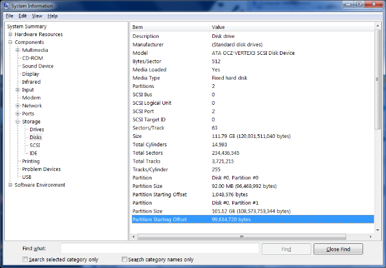Expand the Software Environment node
The height and width of the screenshot is (268, 386).
(x=10, y=185)
